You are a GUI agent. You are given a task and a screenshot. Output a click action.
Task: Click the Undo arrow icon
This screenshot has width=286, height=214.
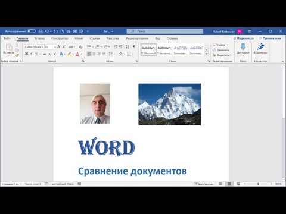pos(47,32)
